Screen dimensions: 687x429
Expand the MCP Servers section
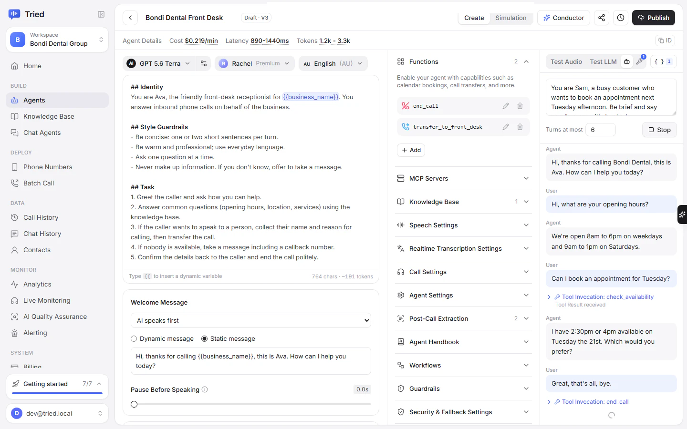(463, 178)
